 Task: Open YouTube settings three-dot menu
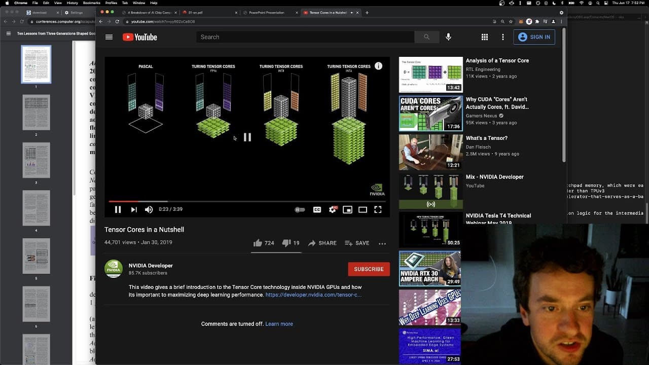(503, 37)
